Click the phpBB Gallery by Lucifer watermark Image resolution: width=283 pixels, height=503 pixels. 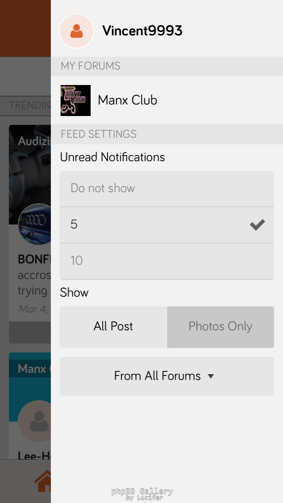142,494
